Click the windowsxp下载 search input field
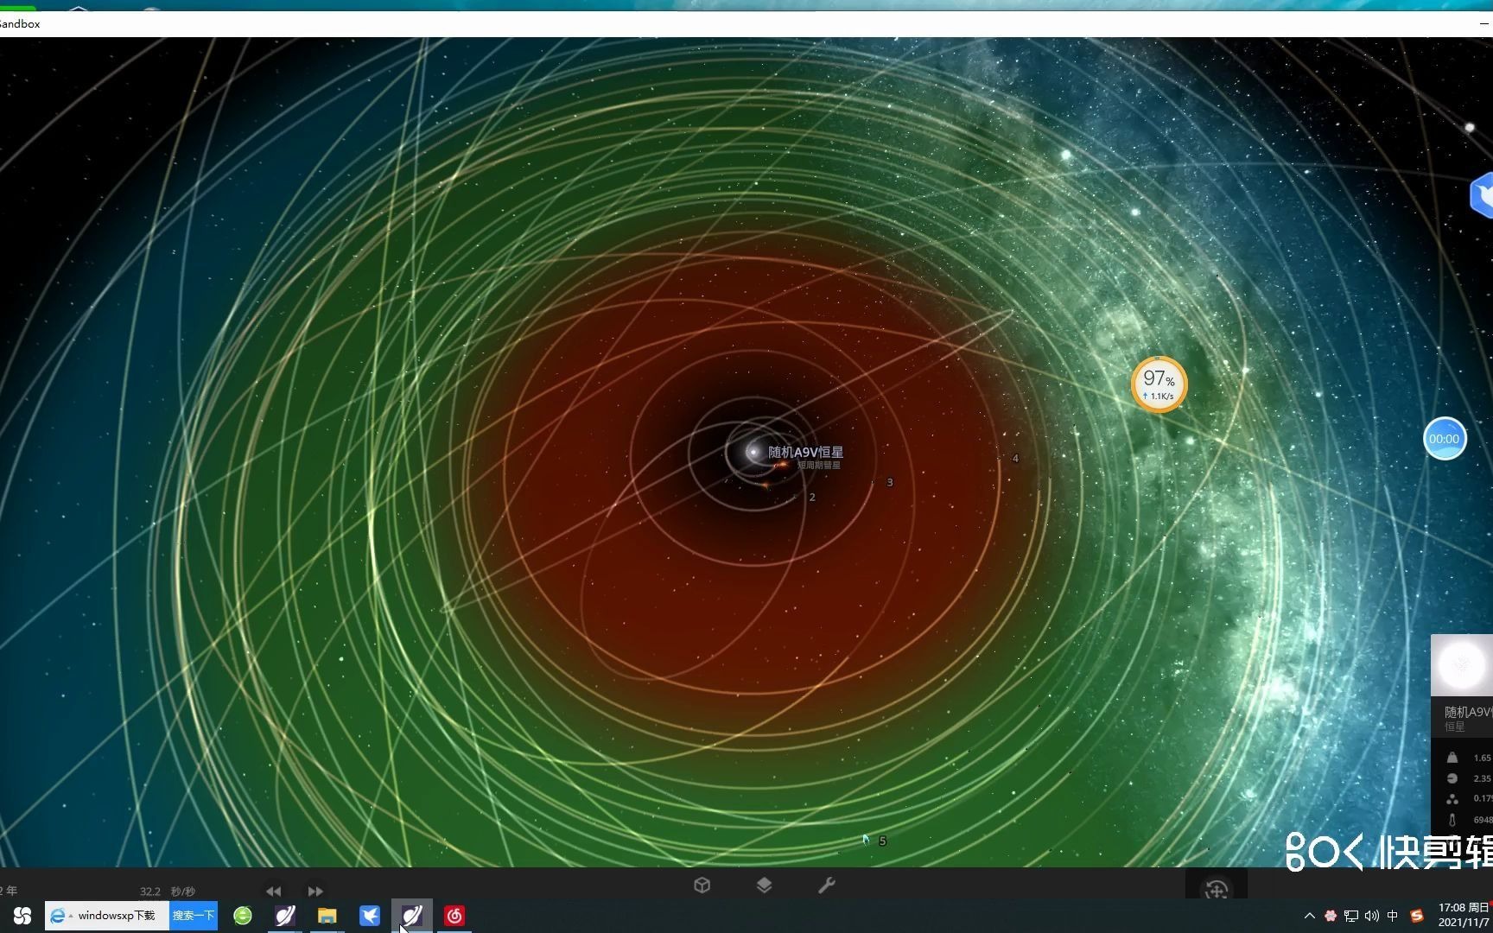The image size is (1493, 933). coord(117,916)
